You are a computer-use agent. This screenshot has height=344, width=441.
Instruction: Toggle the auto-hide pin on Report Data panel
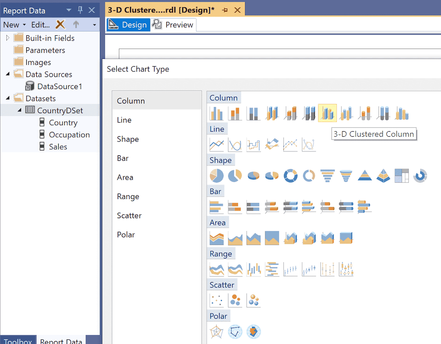(x=80, y=10)
